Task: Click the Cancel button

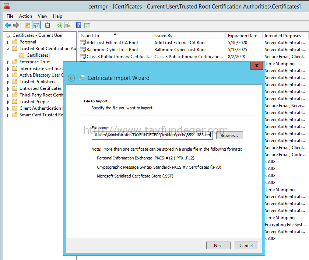Action: click(246, 245)
